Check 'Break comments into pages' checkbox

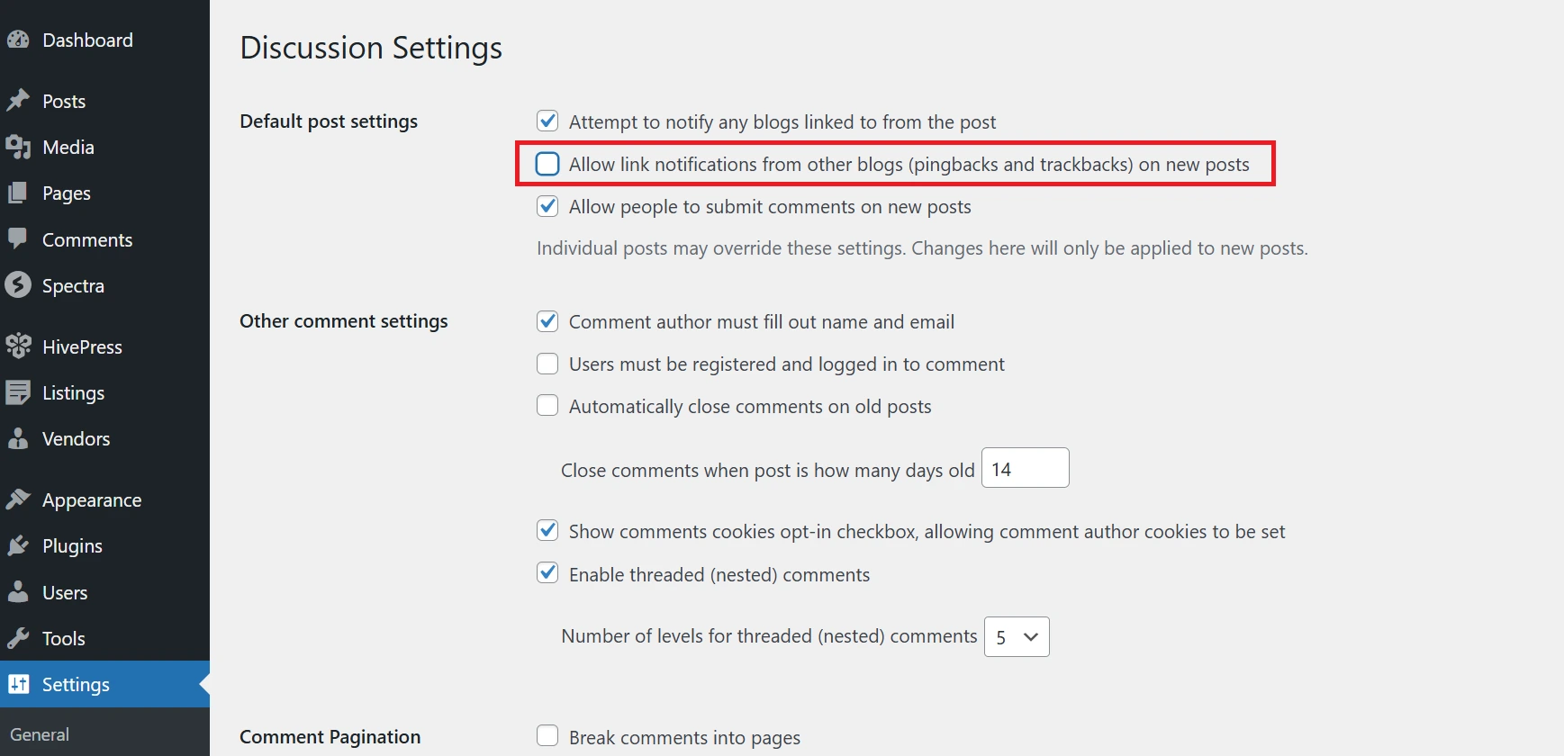tap(547, 736)
